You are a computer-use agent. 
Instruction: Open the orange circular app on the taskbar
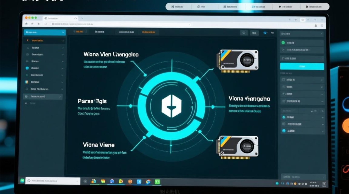130,182
